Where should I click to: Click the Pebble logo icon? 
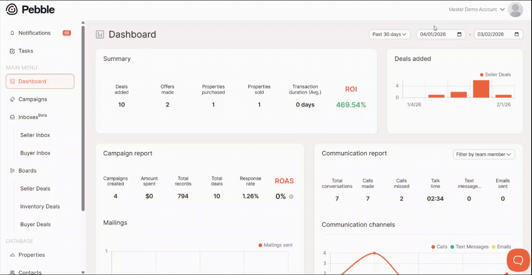coord(12,10)
